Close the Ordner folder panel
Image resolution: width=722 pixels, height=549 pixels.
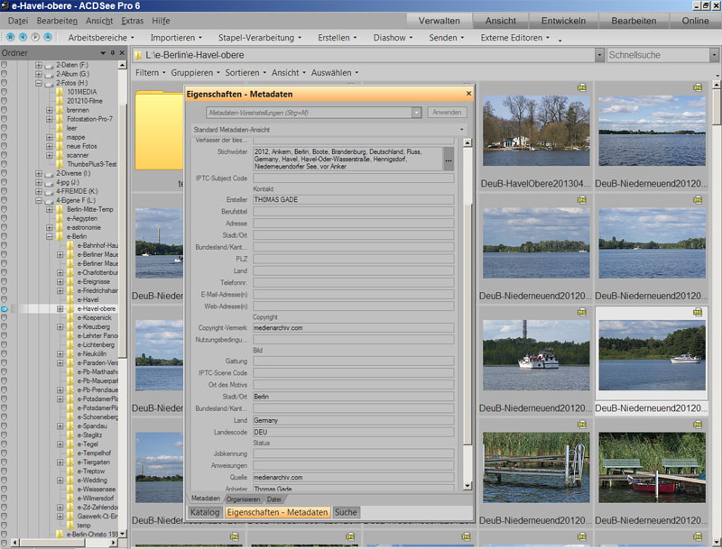tap(120, 54)
